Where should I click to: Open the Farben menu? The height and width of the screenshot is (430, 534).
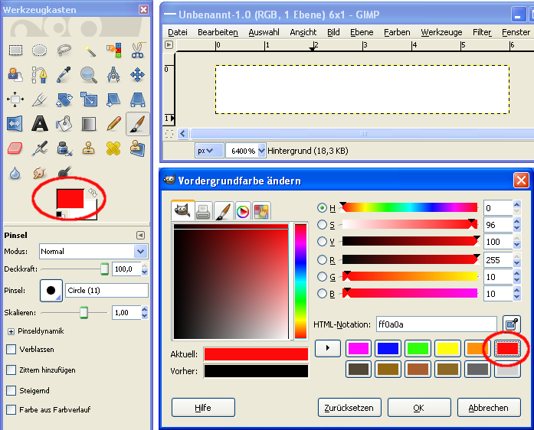(397, 32)
